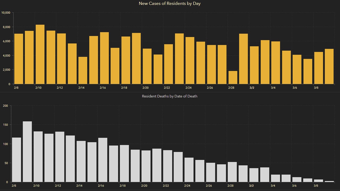The width and height of the screenshot is (340, 191).
Task: Select the shortest yellow bar at 2/28
Action: point(233,77)
